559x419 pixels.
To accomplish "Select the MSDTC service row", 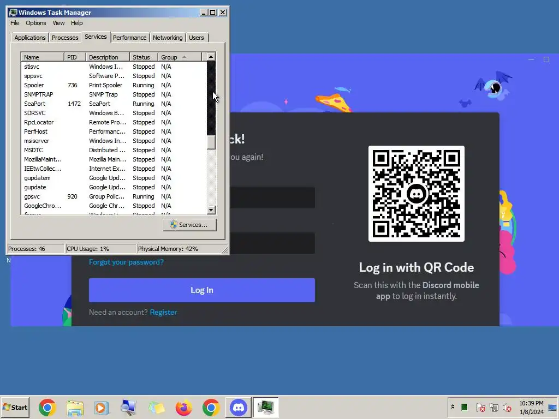I will 114,150.
